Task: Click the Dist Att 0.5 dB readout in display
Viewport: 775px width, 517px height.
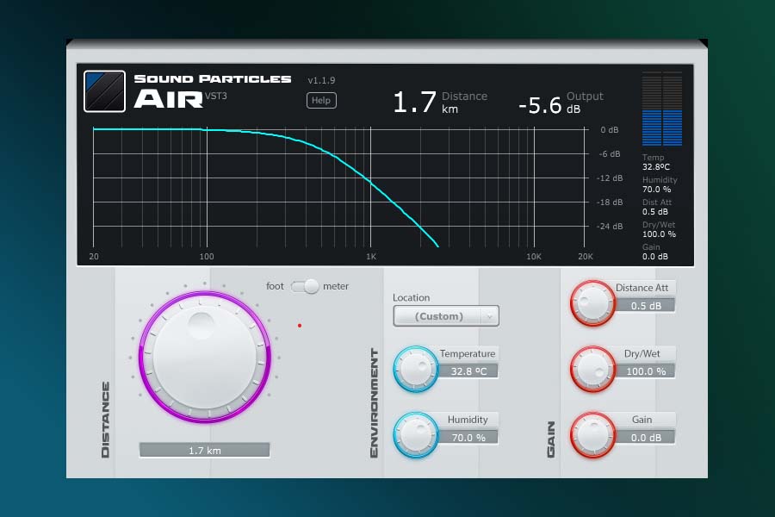Action: pyautogui.click(x=657, y=207)
